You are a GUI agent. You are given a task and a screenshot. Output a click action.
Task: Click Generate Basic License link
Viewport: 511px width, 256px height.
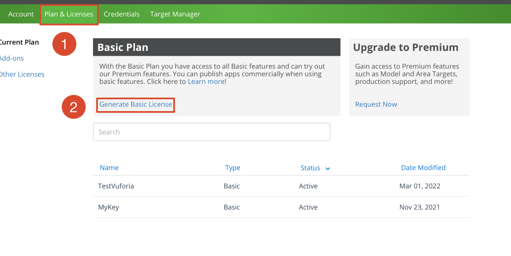tap(136, 104)
